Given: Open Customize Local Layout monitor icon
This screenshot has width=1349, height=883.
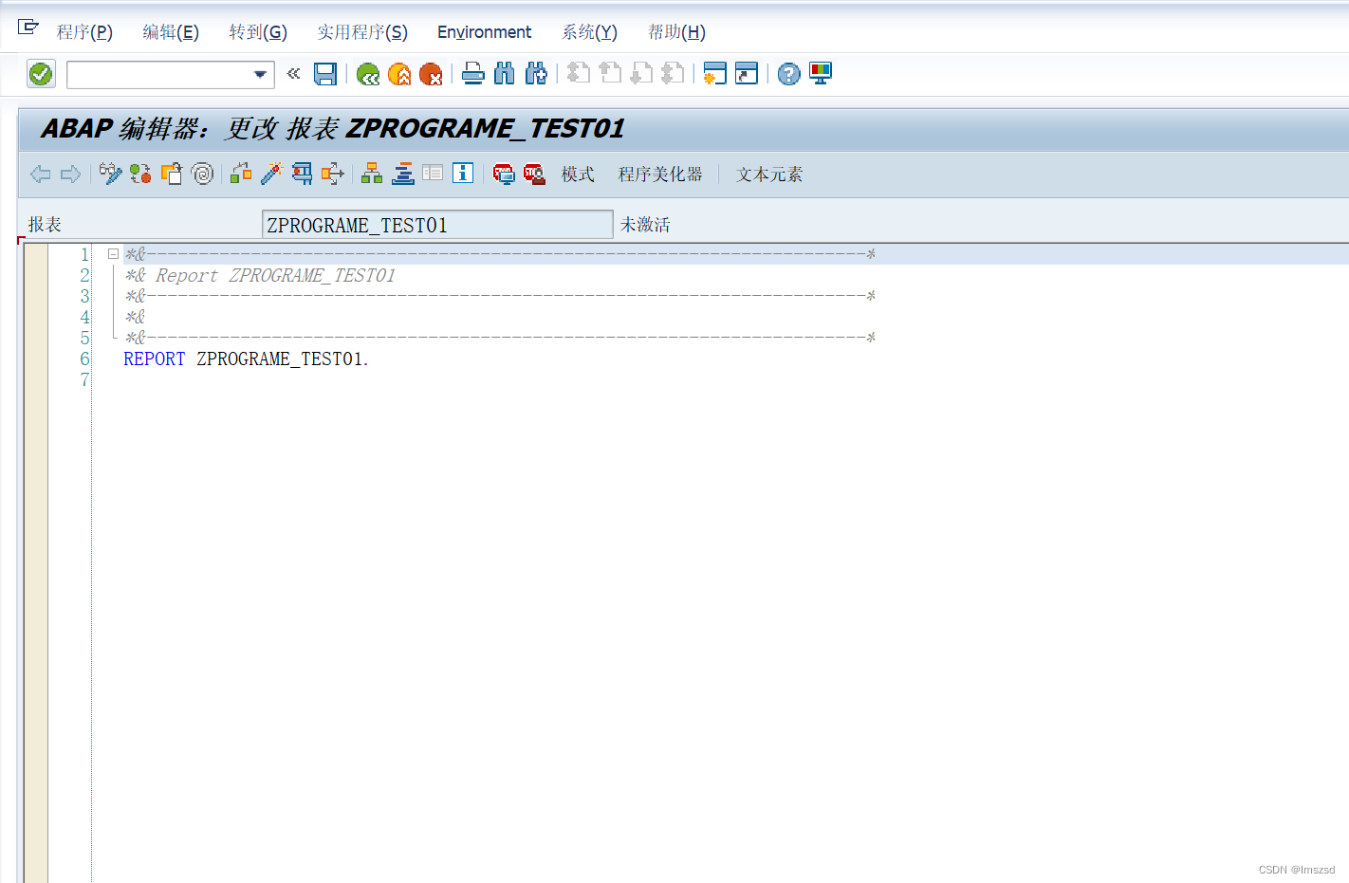Looking at the screenshot, I should [821, 73].
